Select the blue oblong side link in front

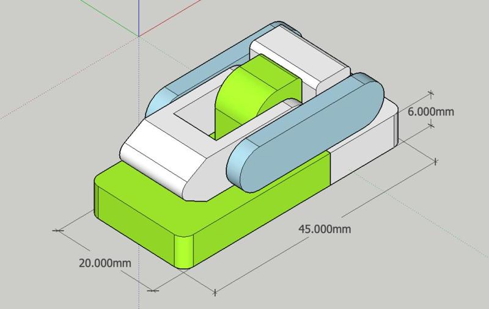[306, 133]
